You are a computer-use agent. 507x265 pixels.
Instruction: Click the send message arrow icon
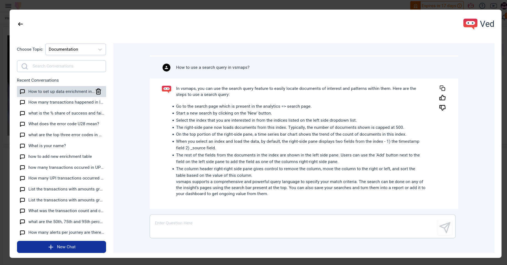coord(445,227)
